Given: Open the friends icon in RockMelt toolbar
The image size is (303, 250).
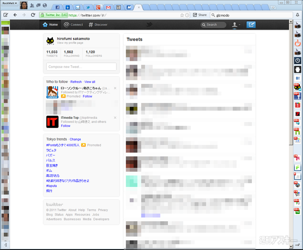Looking at the screenshot, I should (32, 6).
